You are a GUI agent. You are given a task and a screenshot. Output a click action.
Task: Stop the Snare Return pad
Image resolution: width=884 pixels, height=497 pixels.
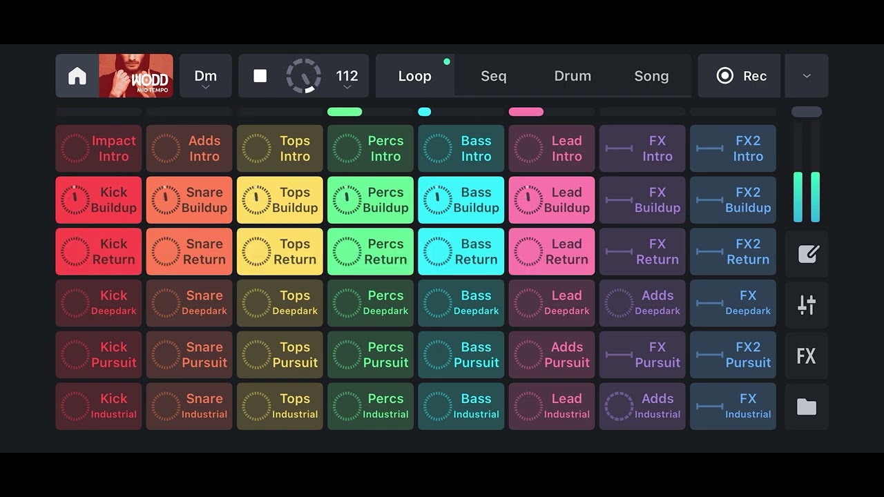click(189, 252)
